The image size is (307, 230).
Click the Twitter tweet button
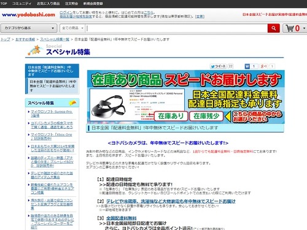coord(218,66)
